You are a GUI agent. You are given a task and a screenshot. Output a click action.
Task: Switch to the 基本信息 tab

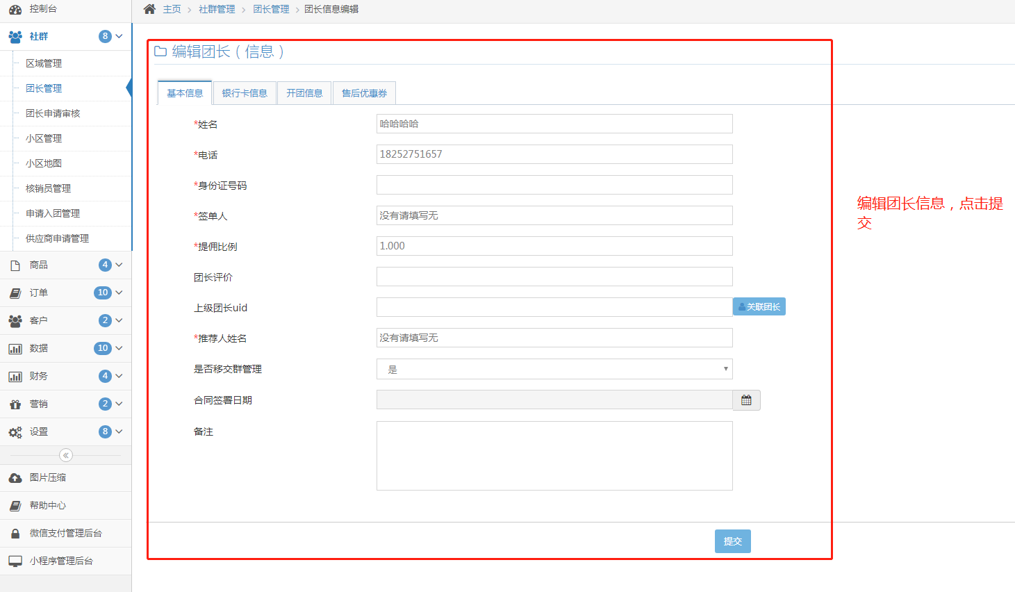[x=185, y=93]
